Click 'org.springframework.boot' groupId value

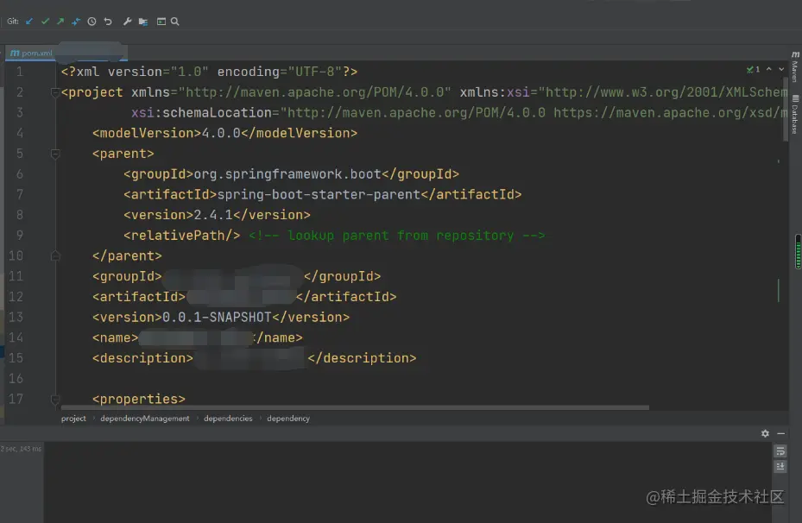point(287,174)
